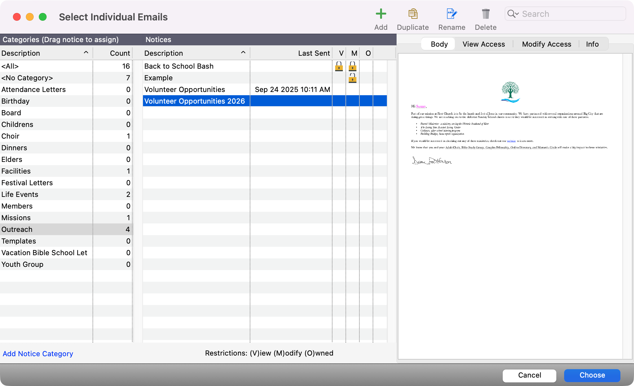Select the <All> category

pyautogui.click(x=66, y=66)
